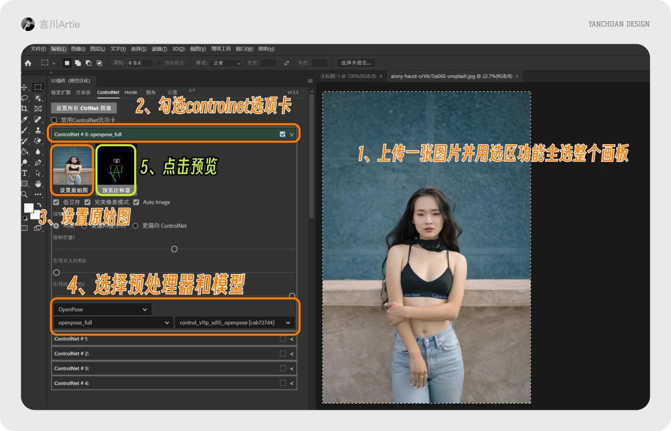
Task: Activate the Zoom tool
Action: point(24,194)
